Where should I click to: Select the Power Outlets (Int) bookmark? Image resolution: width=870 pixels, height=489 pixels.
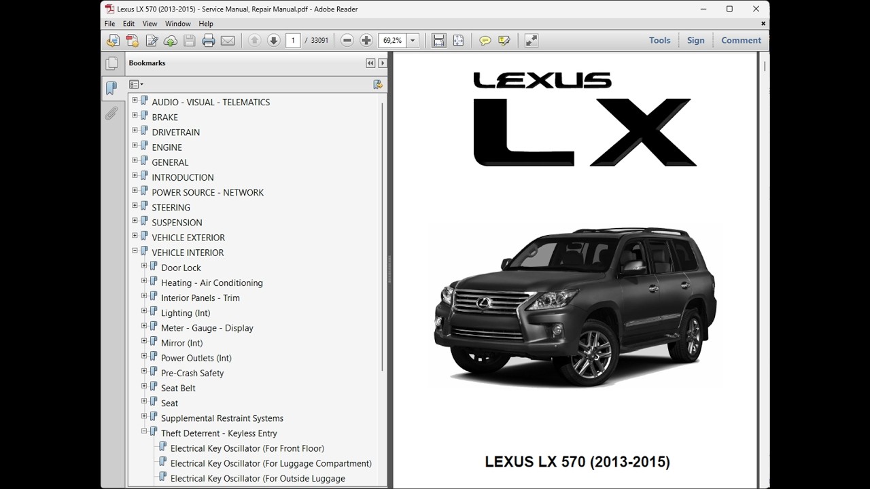click(x=196, y=358)
